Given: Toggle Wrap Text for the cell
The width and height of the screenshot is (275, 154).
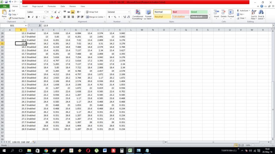Looking at the screenshot, I should (92, 12).
